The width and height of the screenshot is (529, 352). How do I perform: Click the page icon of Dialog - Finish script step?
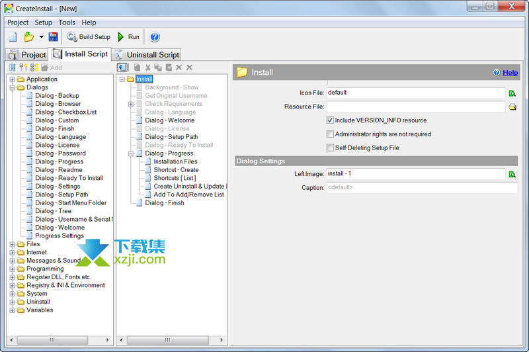[140, 203]
